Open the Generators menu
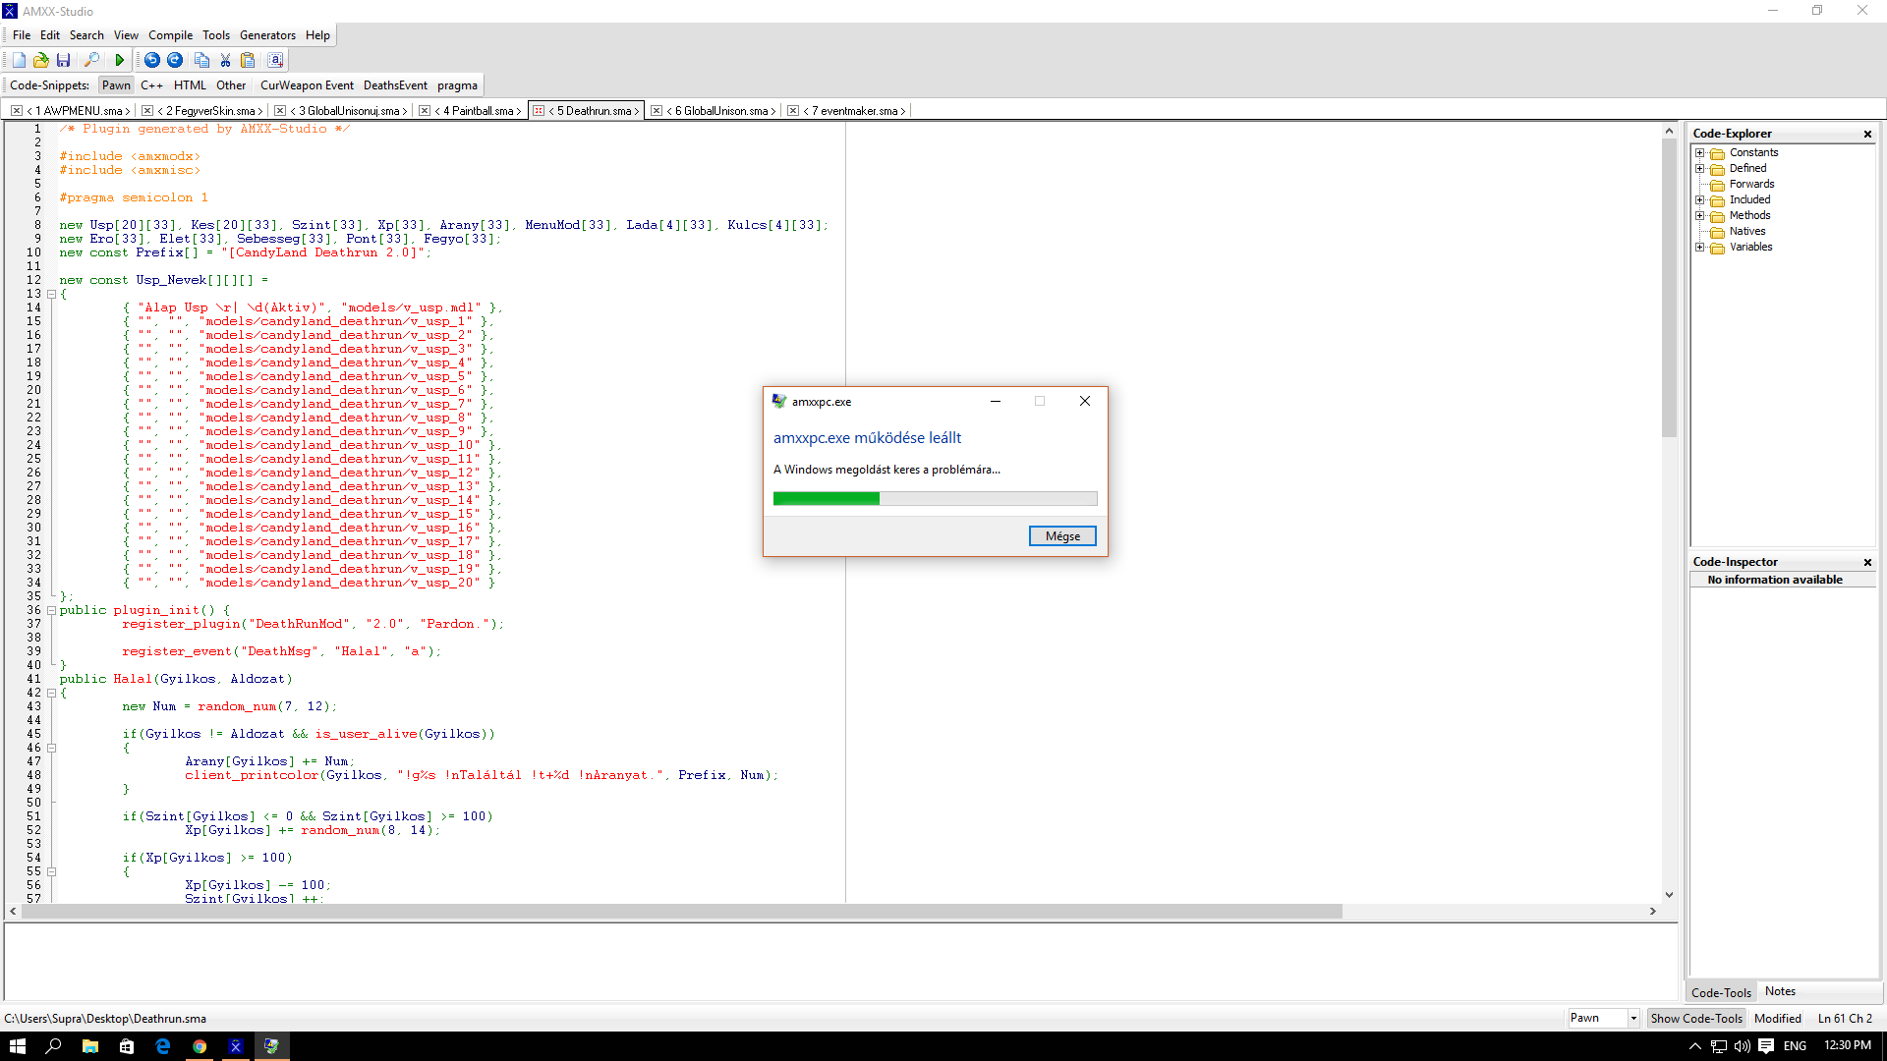 click(267, 35)
